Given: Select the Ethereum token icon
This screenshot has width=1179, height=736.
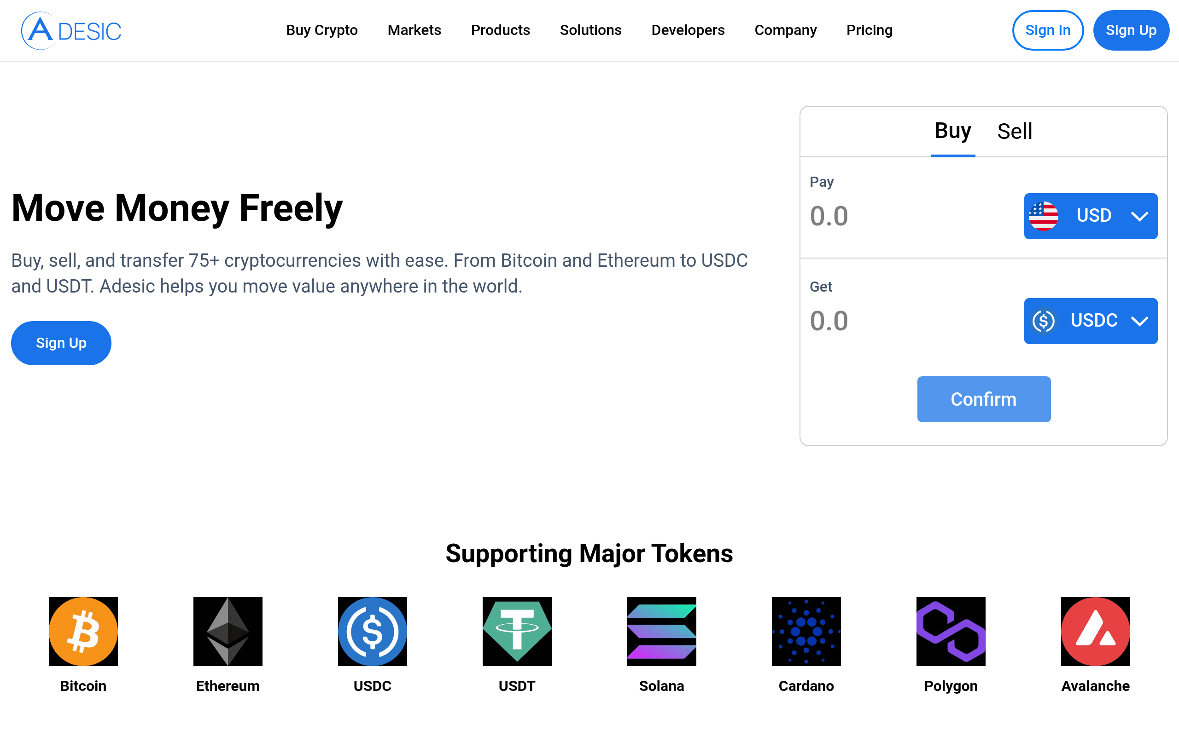Looking at the screenshot, I should (228, 631).
